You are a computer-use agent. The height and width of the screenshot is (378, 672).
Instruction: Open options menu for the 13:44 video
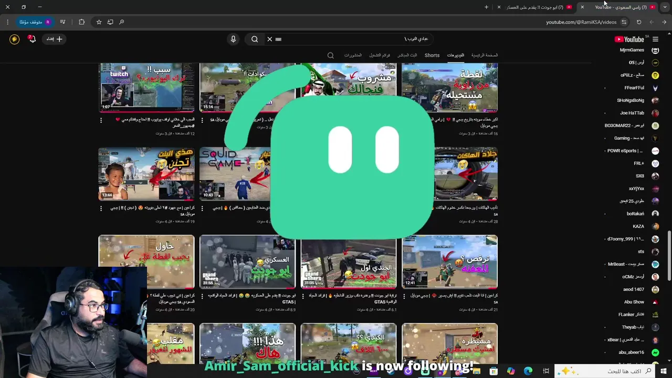pos(101,208)
